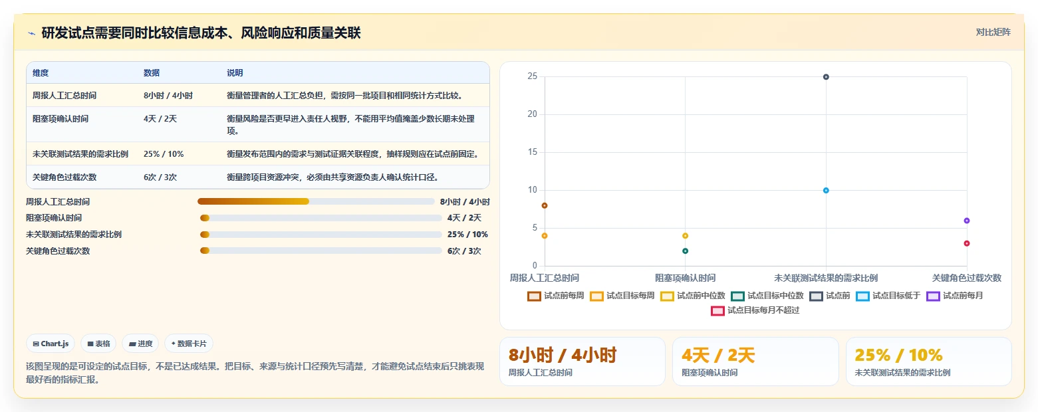Click the footnote starting 该图呈现的是可设定的试点目标
1038x412 pixels.
[255, 373]
